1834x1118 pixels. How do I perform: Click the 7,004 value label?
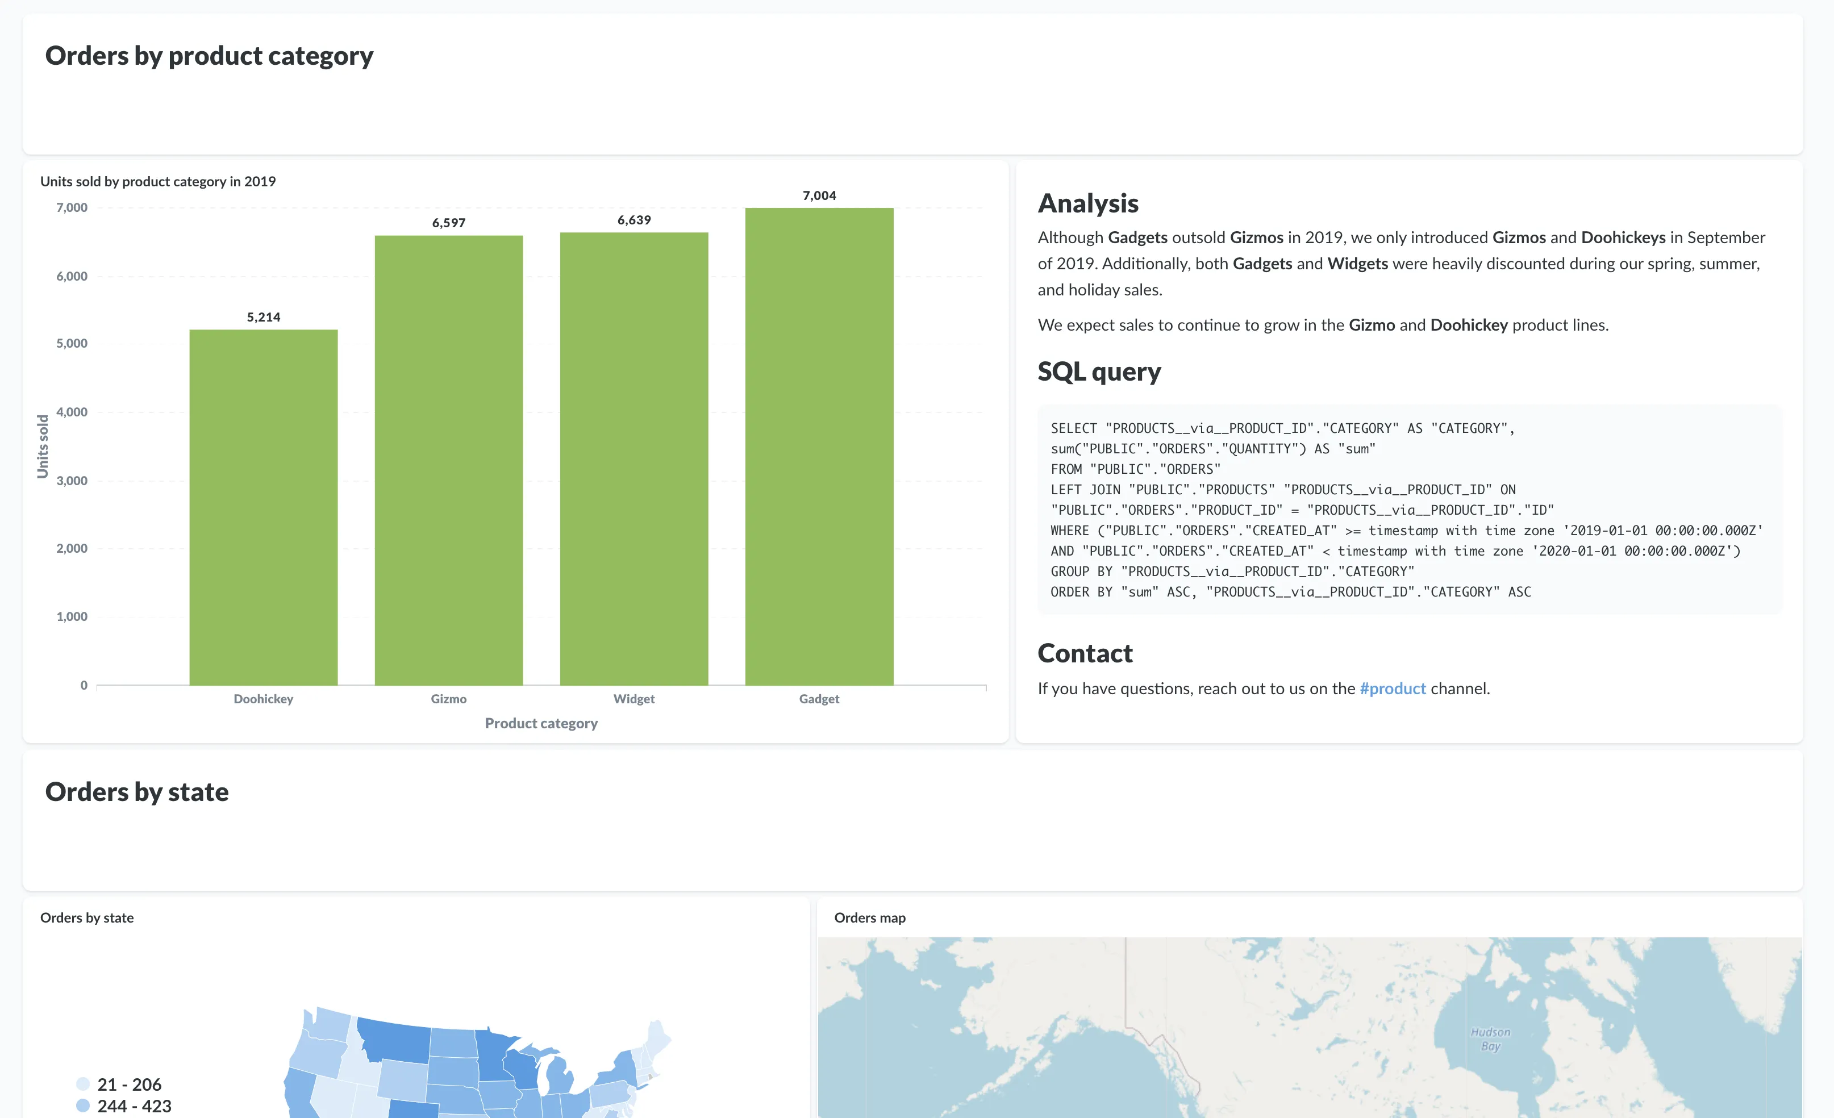point(819,196)
